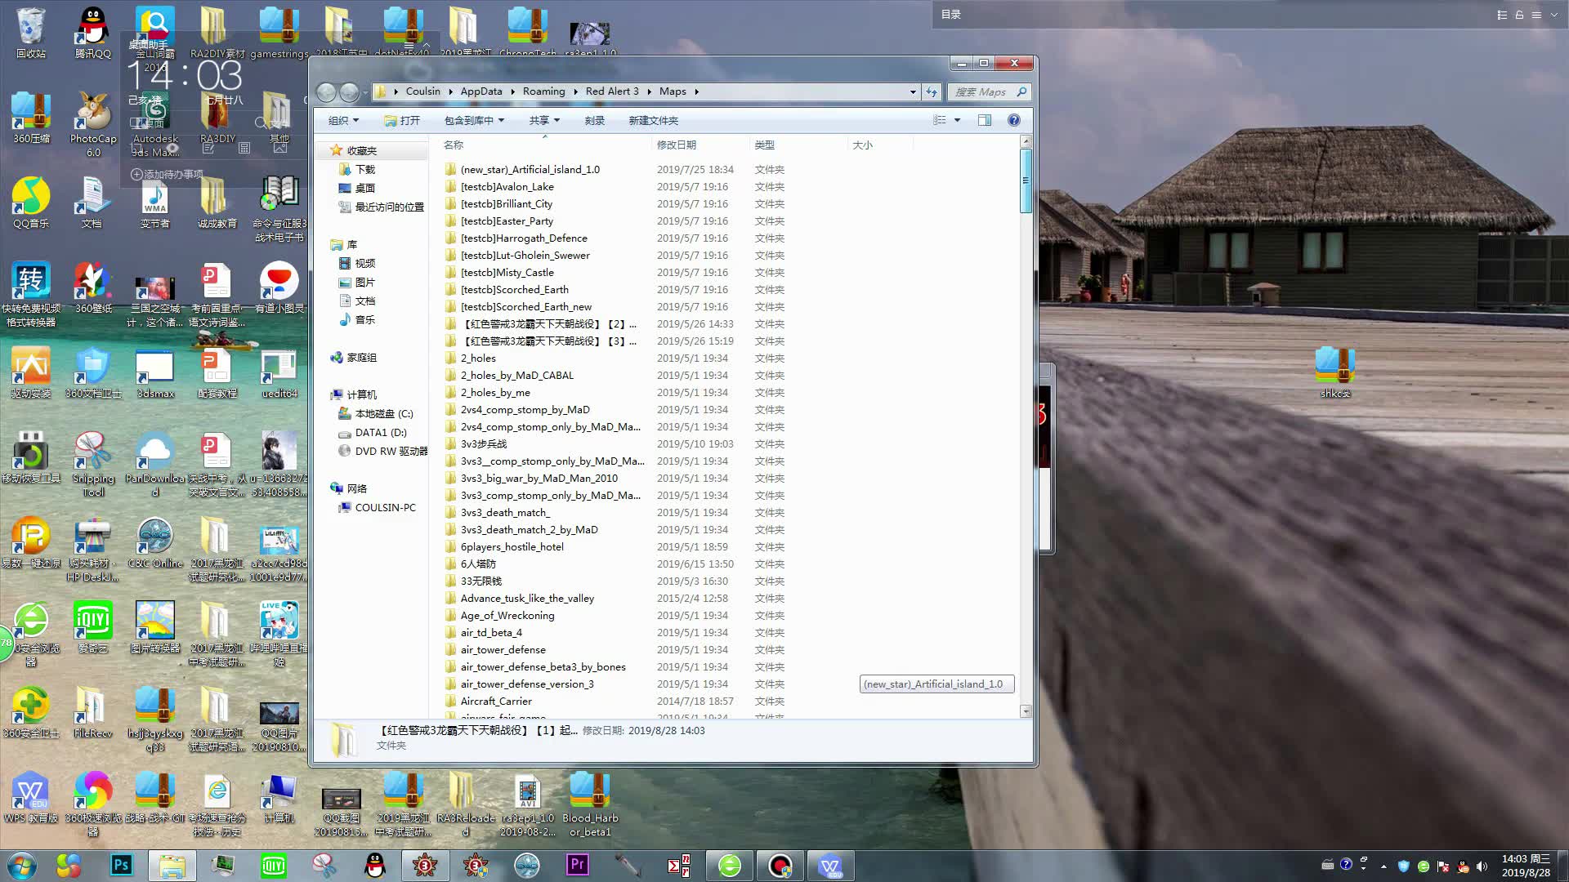Open the 包含到库中 dropdown

(474, 120)
